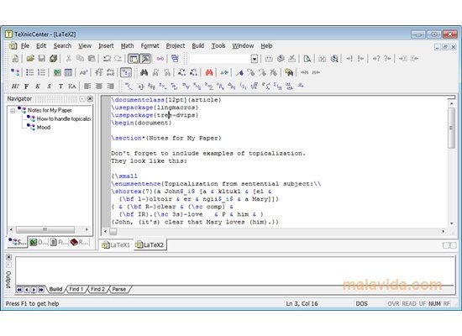Save the document with the floppy disk icon
The image size is (462, 336).
click(41, 59)
